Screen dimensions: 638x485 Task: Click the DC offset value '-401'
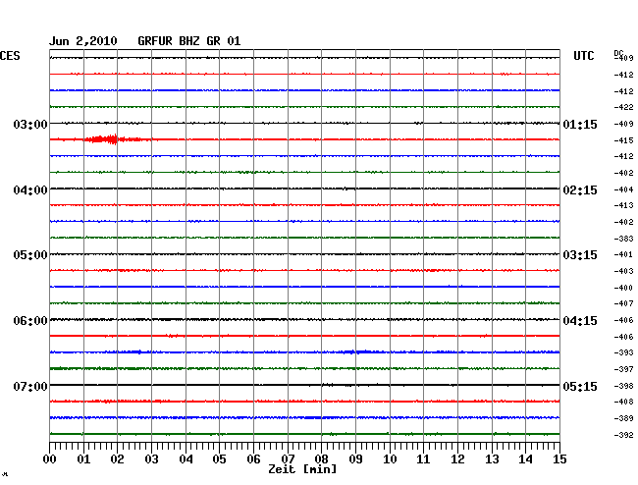point(623,254)
